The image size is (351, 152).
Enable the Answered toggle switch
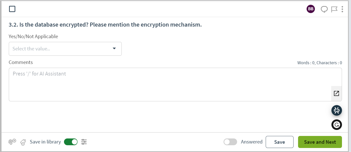click(230, 142)
